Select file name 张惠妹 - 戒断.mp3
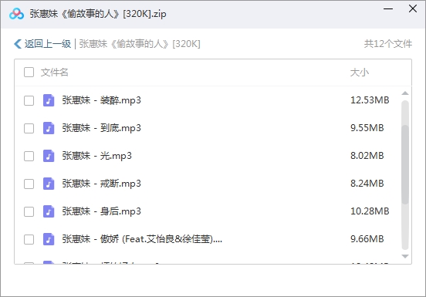The image size is (426, 297). click(x=102, y=184)
